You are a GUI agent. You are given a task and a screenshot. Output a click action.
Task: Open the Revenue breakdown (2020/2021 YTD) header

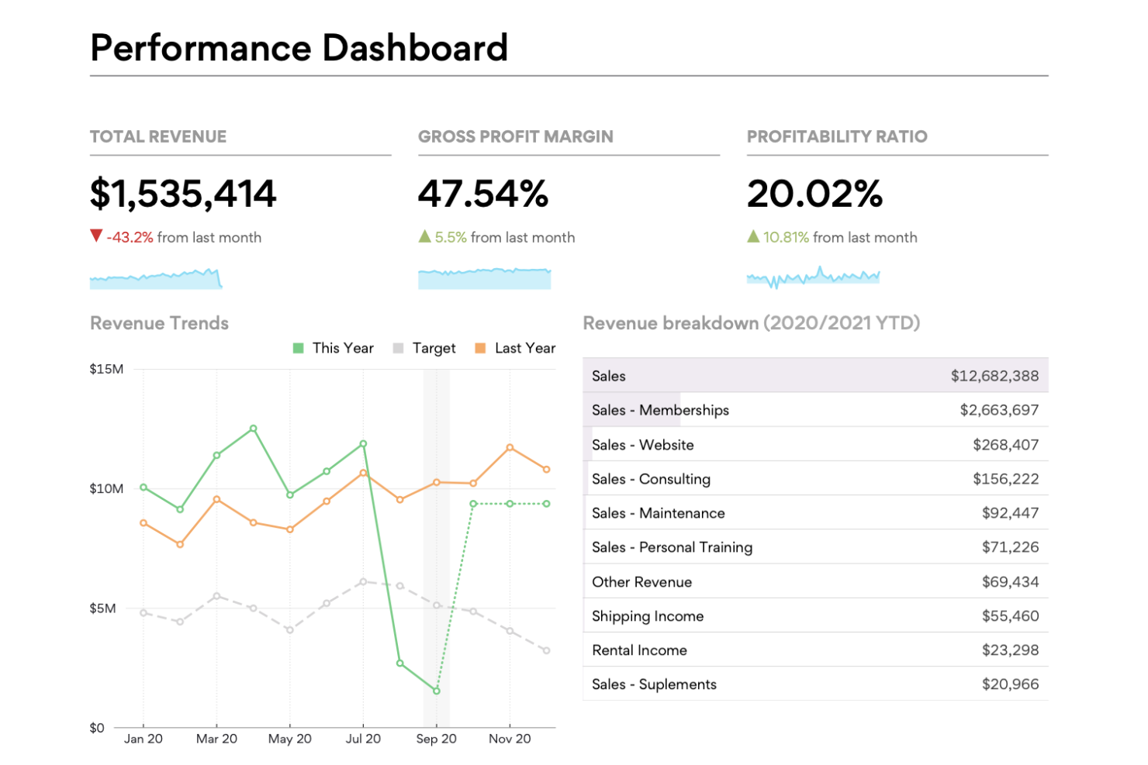point(751,323)
